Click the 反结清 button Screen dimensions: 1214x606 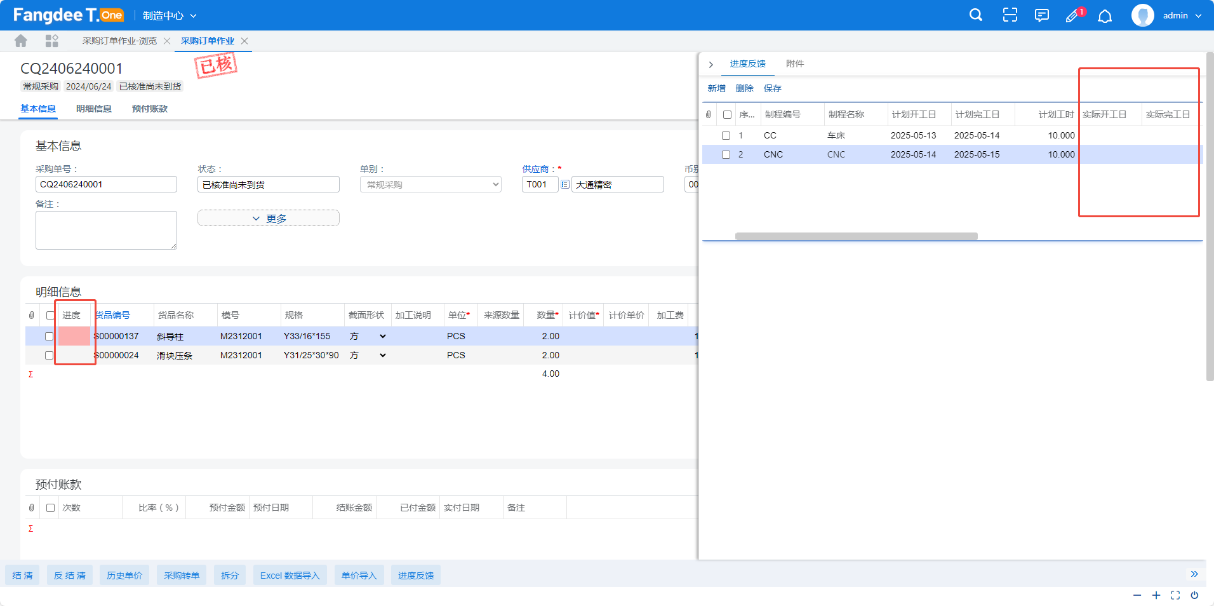(x=70, y=576)
